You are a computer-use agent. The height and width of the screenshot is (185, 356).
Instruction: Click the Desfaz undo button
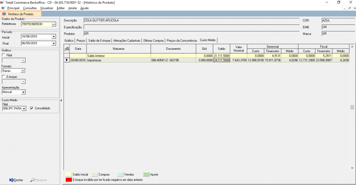pyautogui.click(x=16, y=180)
